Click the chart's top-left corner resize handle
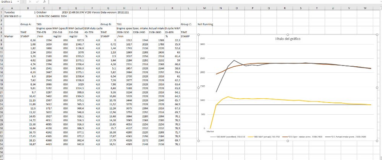The image size is (382, 160). click(198, 35)
